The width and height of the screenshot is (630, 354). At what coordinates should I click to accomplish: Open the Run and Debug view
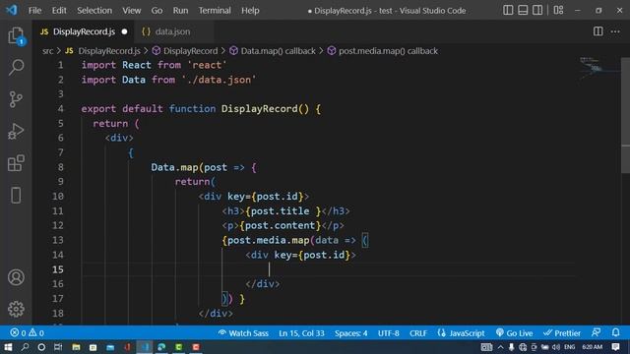point(16,131)
